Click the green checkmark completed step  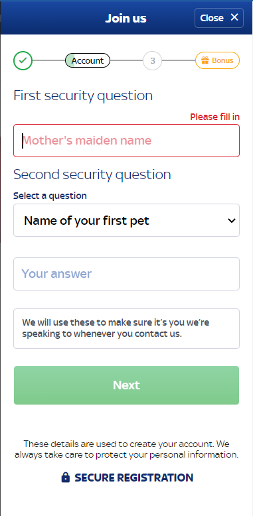click(23, 61)
